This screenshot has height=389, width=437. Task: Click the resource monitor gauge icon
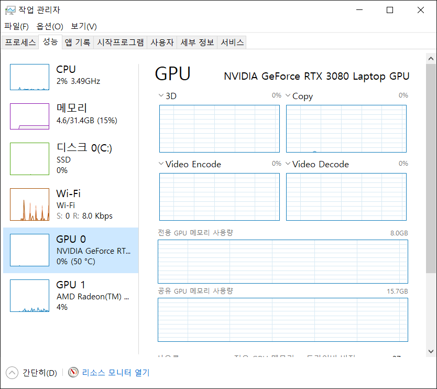click(x=73, y=373)
